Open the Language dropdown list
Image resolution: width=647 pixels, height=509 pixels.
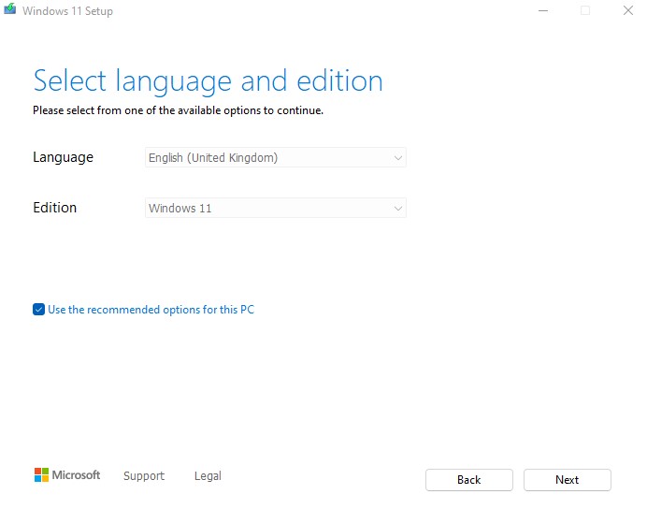pyautogui.click(x=276, y=157)
